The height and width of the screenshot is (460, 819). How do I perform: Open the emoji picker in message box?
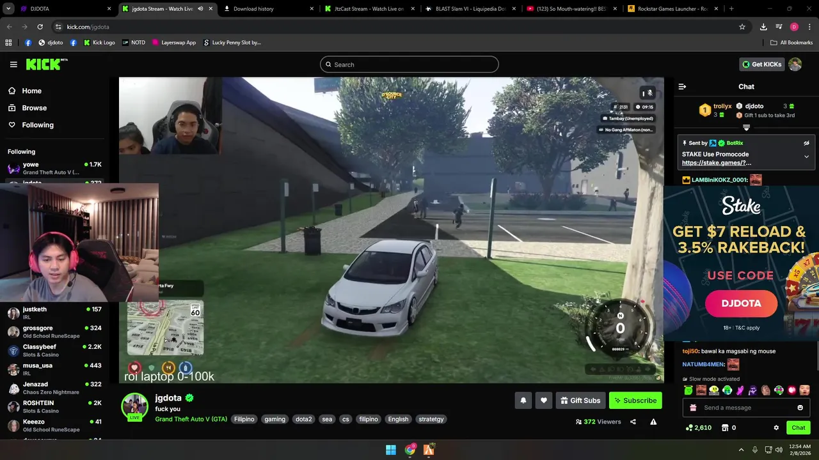[x=800, y=408]
